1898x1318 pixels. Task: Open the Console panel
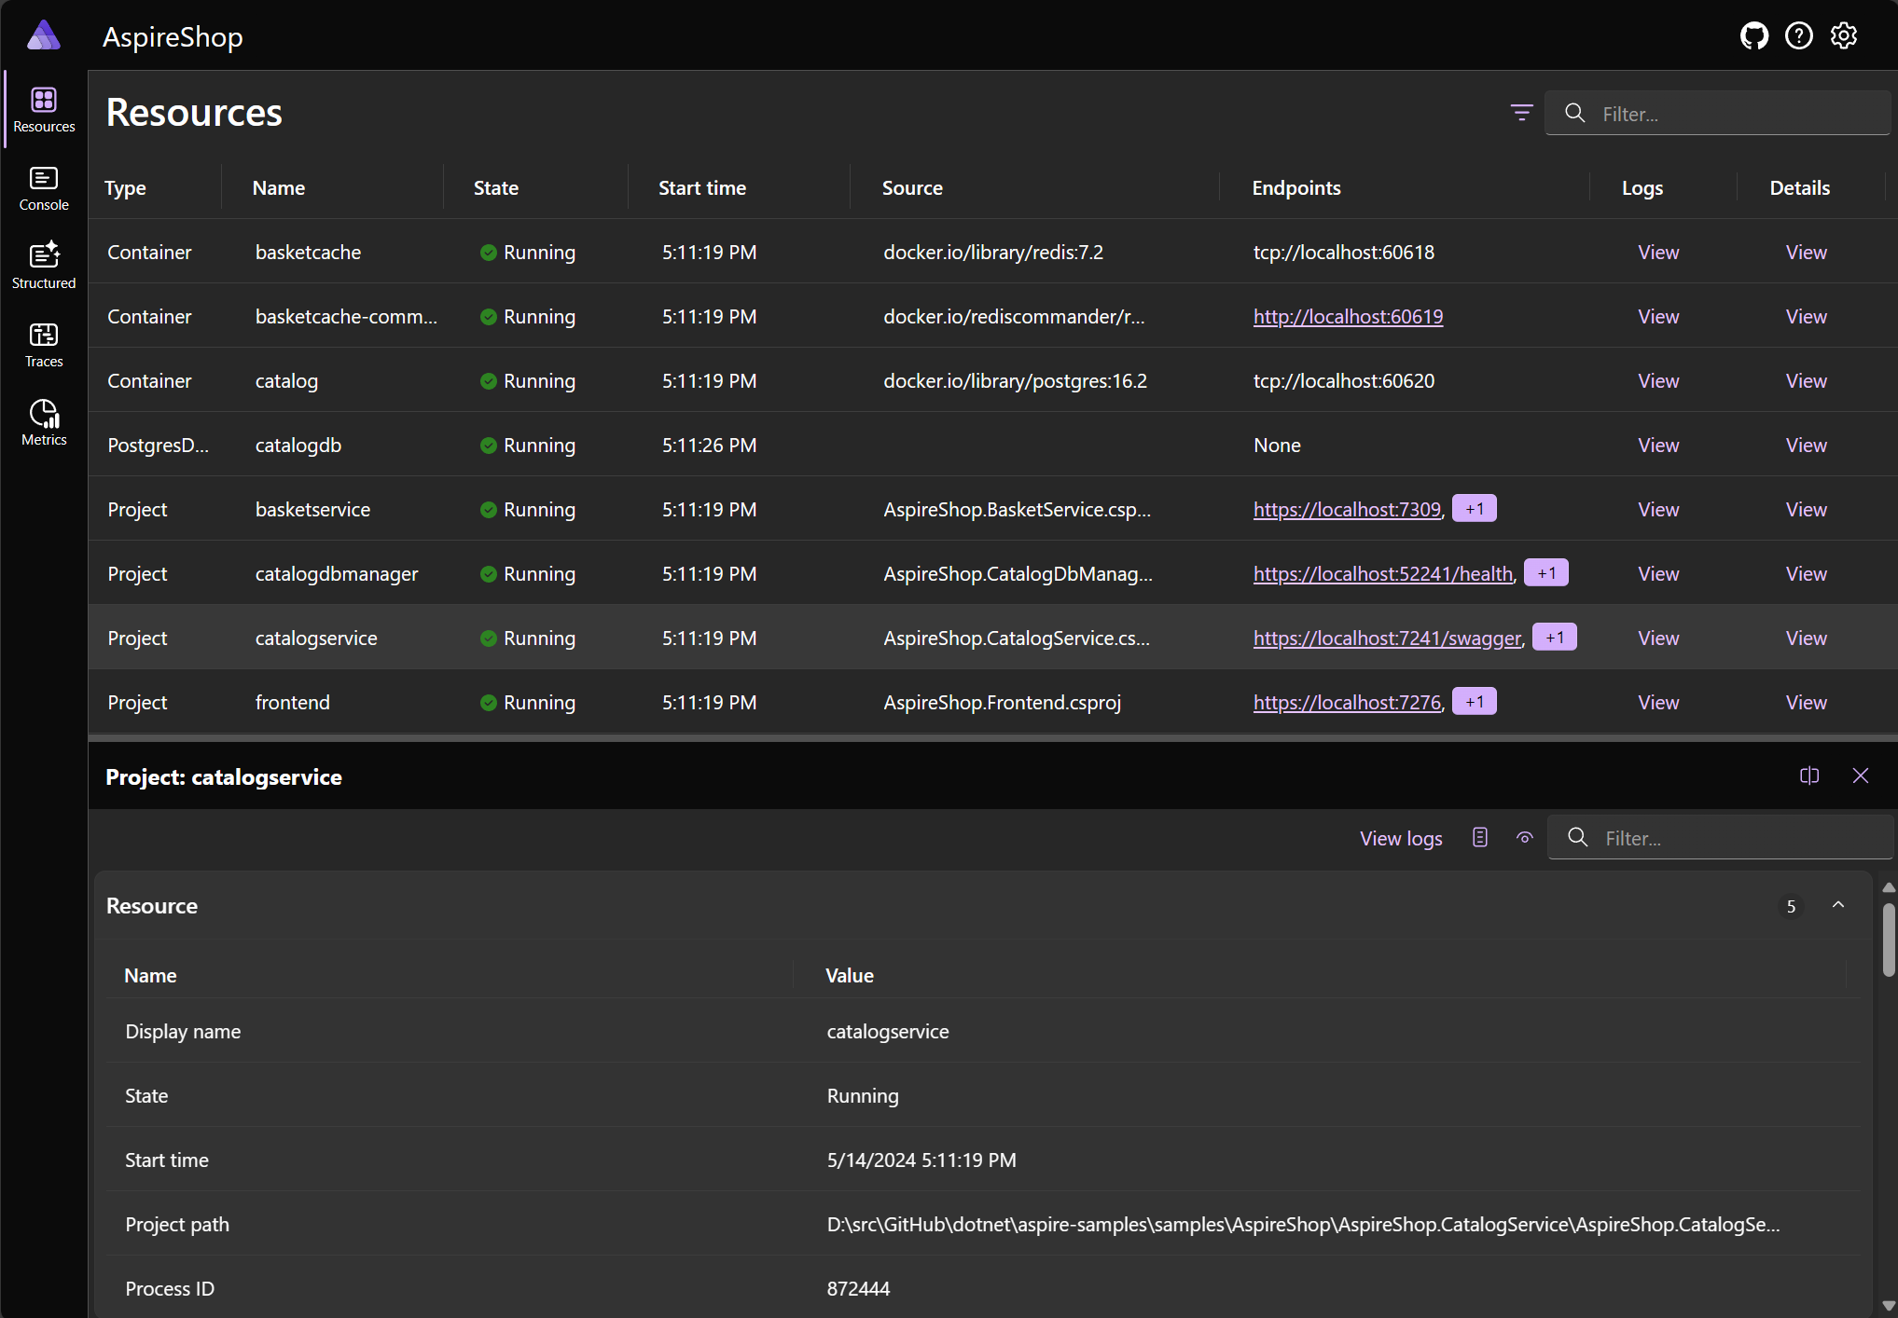[42, 189]
